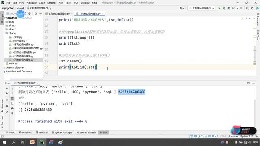
Task: Print the Run console output
Action: [12, 108]
